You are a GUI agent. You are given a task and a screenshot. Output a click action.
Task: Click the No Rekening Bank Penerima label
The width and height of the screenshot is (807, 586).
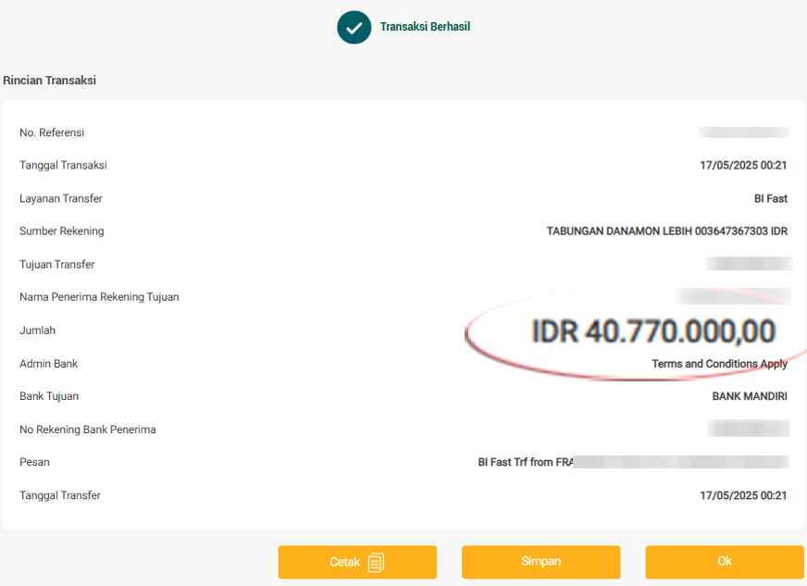pos(88,430)
